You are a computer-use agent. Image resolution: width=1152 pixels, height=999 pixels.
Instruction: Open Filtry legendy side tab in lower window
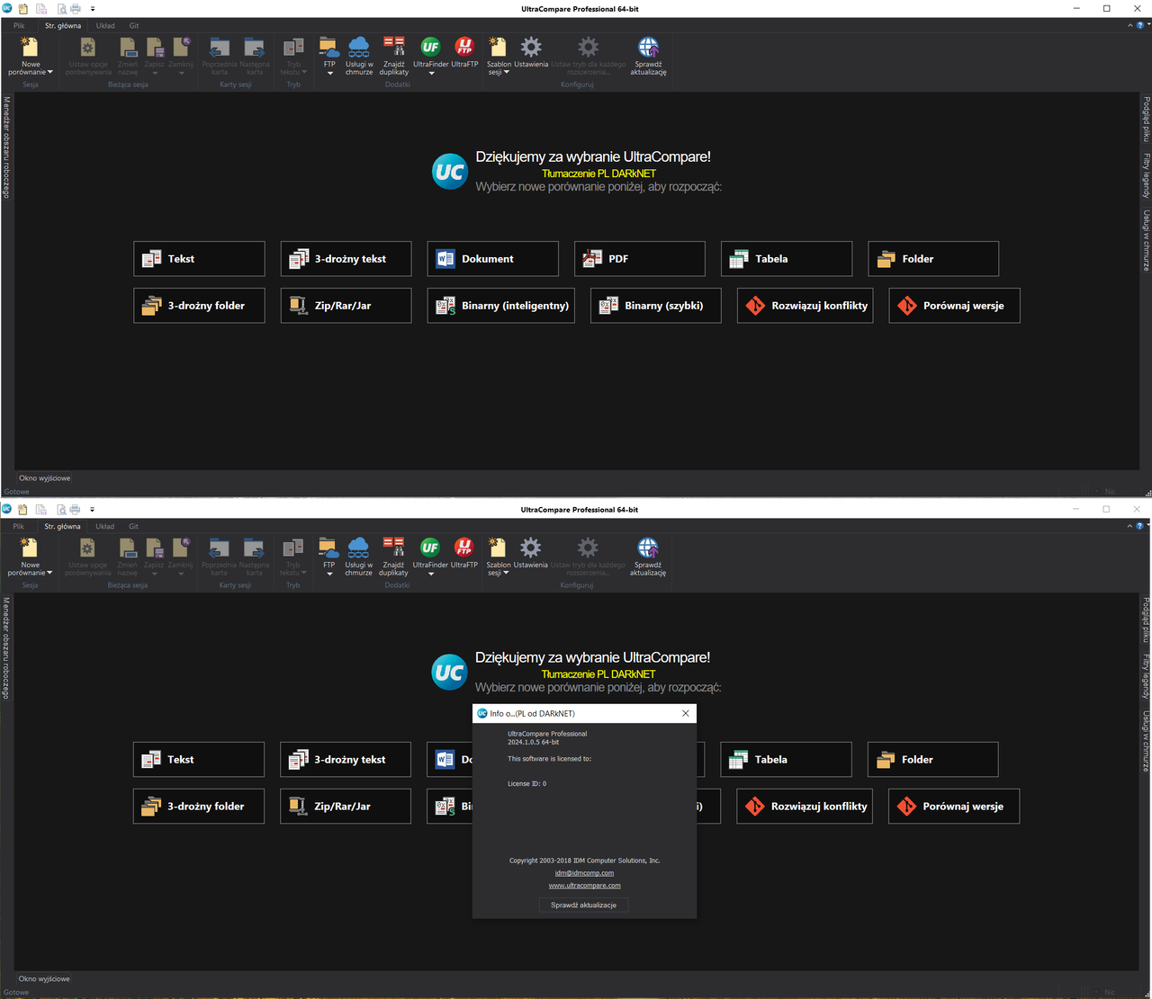click(1146, 676)
